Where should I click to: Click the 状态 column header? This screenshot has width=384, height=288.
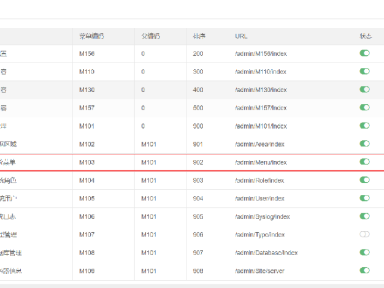(365, 36)
